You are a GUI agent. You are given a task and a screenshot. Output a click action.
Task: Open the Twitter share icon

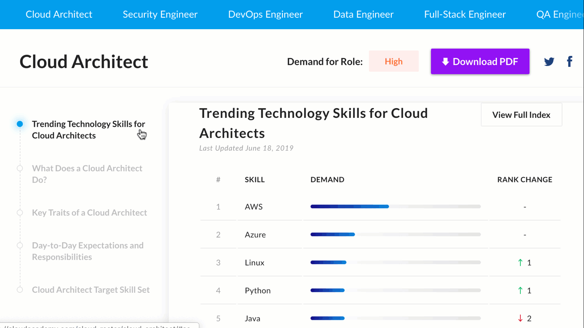pos(549,62)
